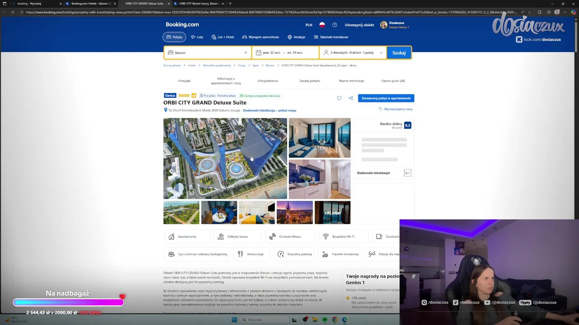Viewport: 579px width, 325px height.
Task: Click the map pin icon by the address
Action: pyautogui.click(x=166, y=110)
